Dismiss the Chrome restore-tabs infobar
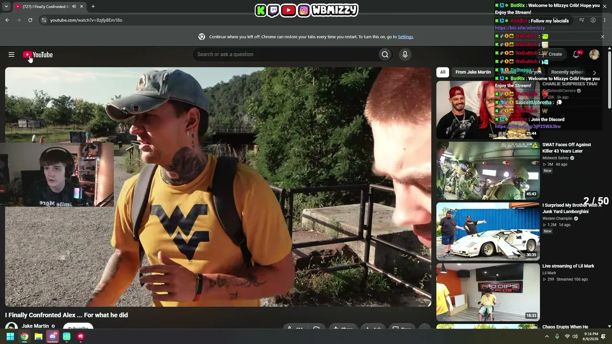Viewport: 612px width, 344px height. coord(602,37)
